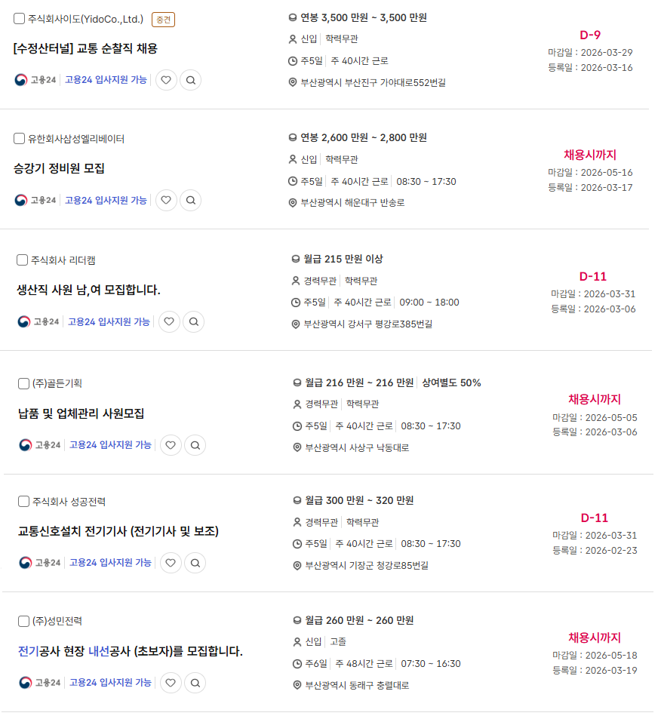The height and width of the screenshot is (722, 661).
Task: Click 고용24 입사지원 가능 for 수정산터널 job
Action: coord(106,80)
